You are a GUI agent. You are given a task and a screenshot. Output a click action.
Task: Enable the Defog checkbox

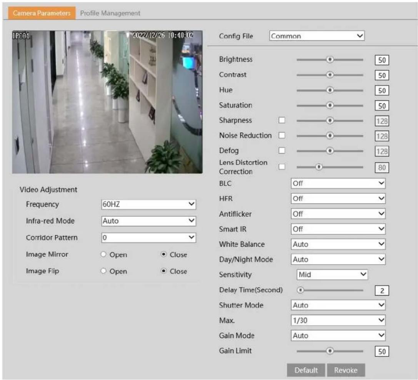pos(282,151)
